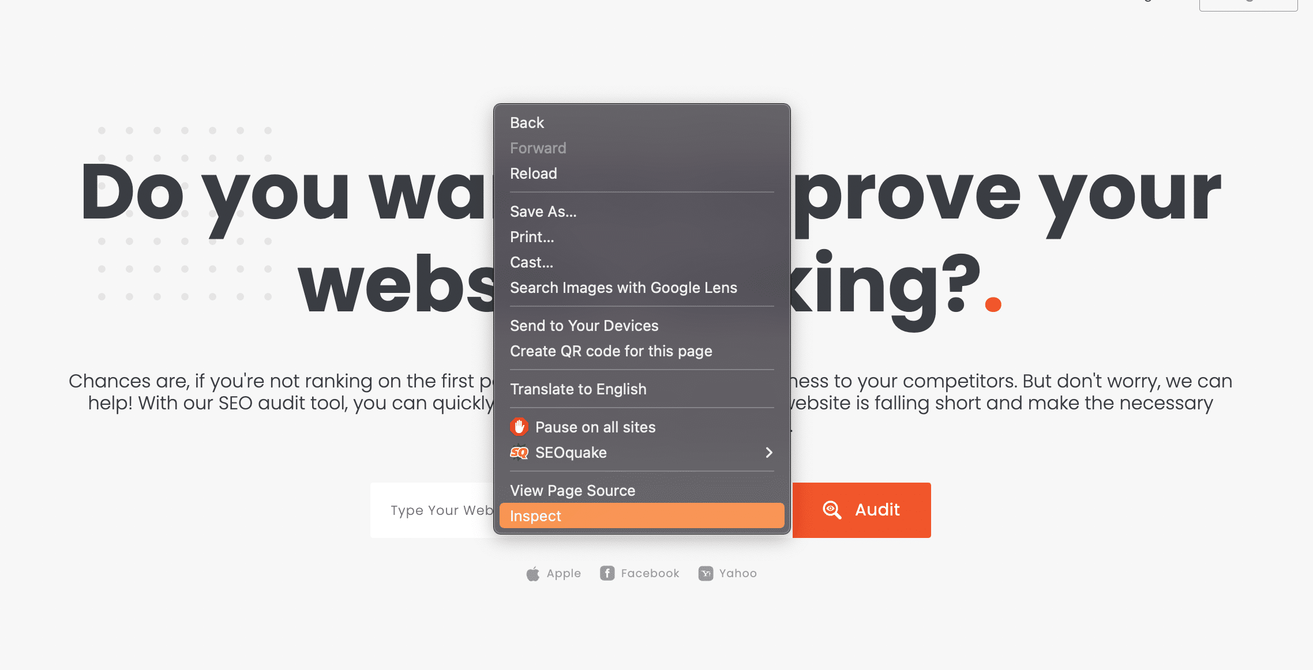Viewport: 1313px width, 670px height.
Task: Select View Page Source option
Action: (572, 491)
